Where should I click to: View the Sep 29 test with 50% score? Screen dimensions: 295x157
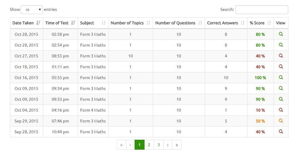coord(281,121)
